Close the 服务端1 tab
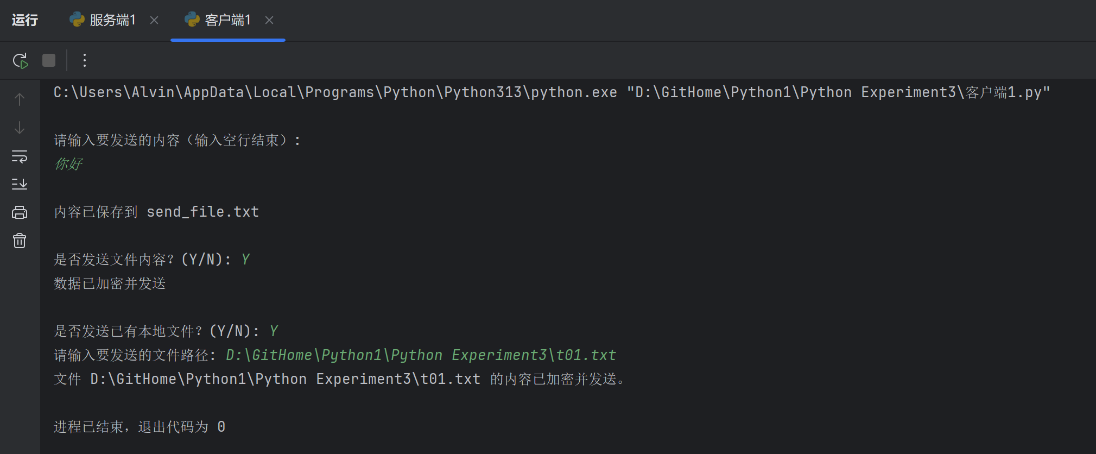This screenshot has width=1096, height=454. (154, 20)
